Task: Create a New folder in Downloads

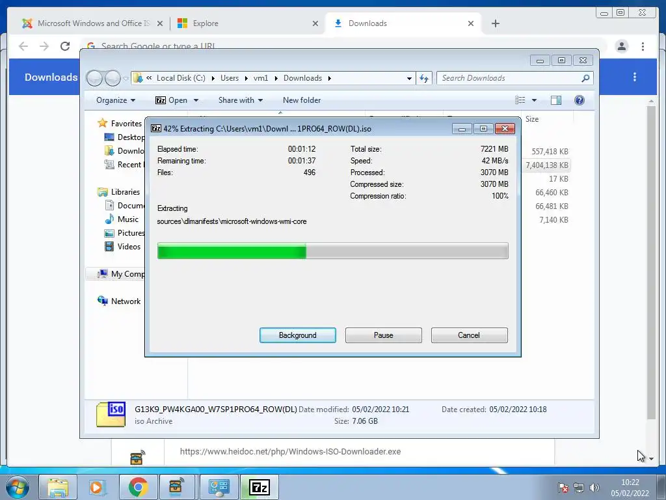Action: pyautogui.click(x=302, y=100)
